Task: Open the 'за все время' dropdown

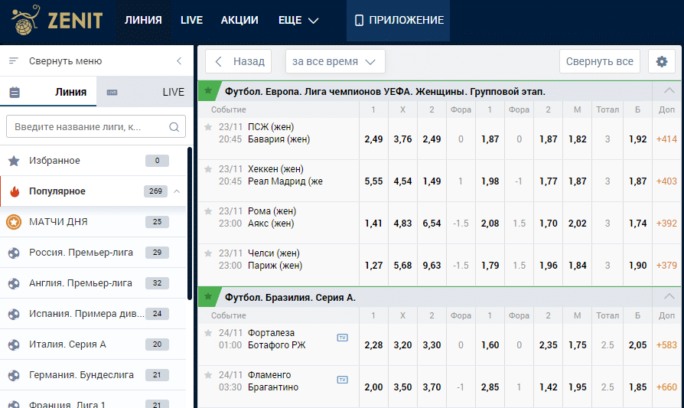Action: pyautogui.click(x=334, y=61)
